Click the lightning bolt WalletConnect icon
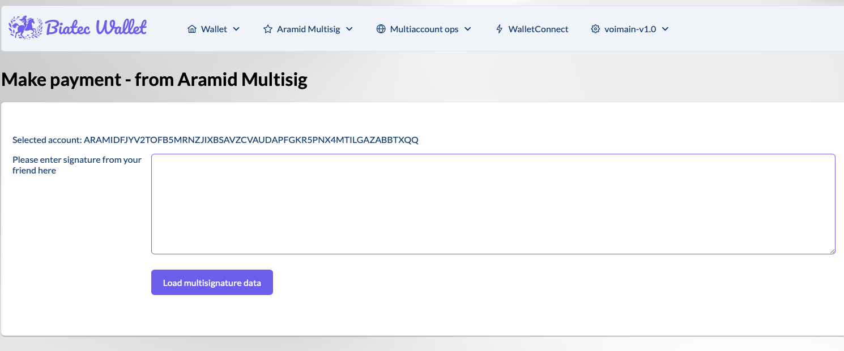Screen dimensions: 844x351 point(499,29)
